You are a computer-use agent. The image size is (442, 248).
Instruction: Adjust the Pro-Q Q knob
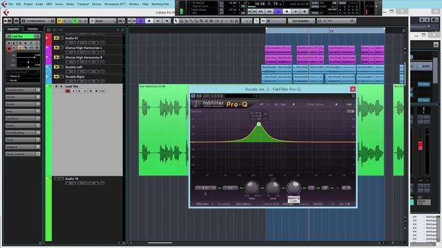coord(294,187)
